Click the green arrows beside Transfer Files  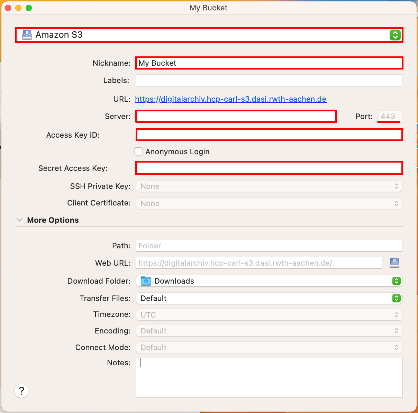click(x=397, y=298)
